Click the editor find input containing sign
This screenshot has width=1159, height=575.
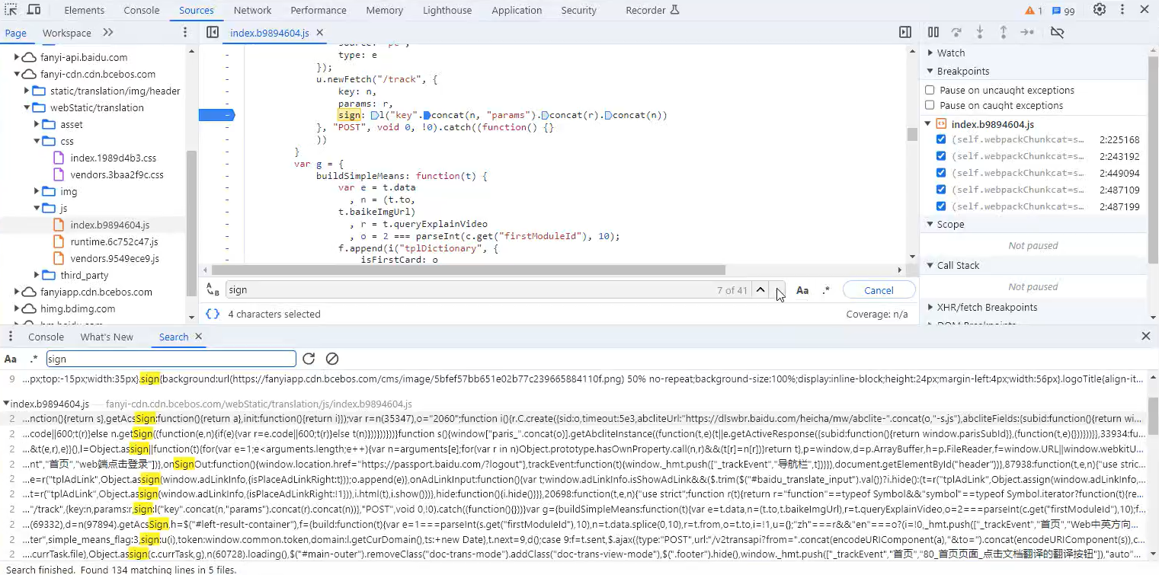[x=488, y=290]
